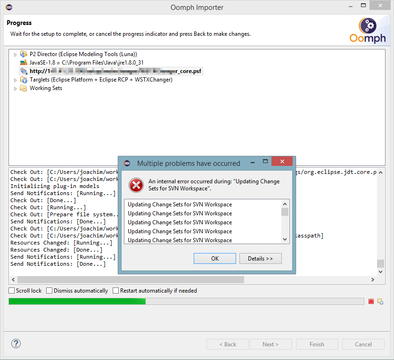Click down arrow of problems list scrollbar
Image resolution: width=394 pixels, height=360 pixels.
coord(285,239)
